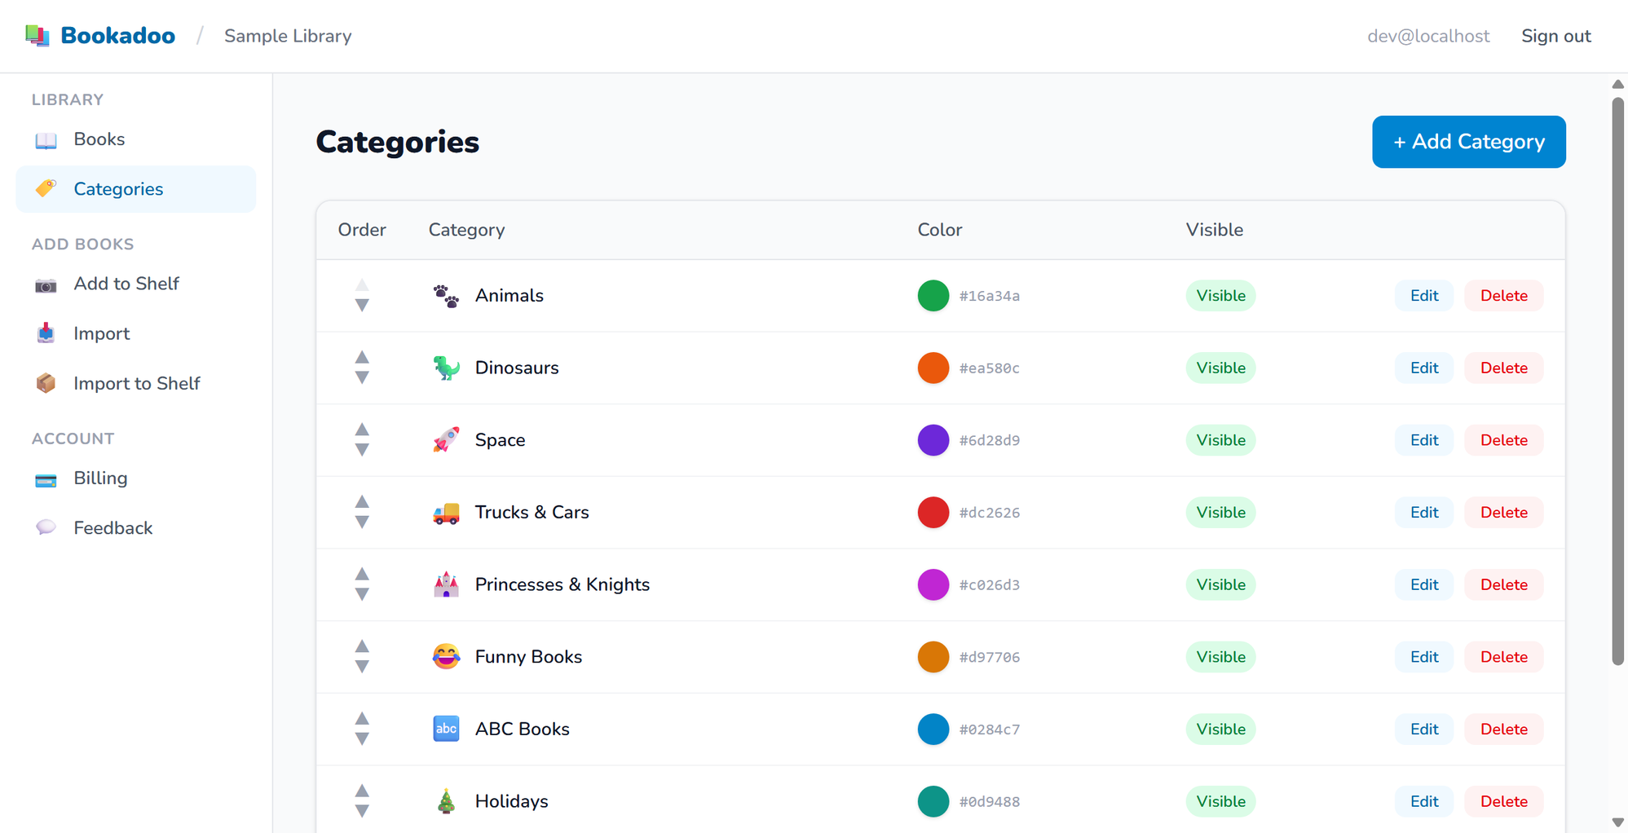Screen dimensions: 1628x833
Task: Click the Funny Books laughing emoji icon
Action: click(x=446, y=657)
